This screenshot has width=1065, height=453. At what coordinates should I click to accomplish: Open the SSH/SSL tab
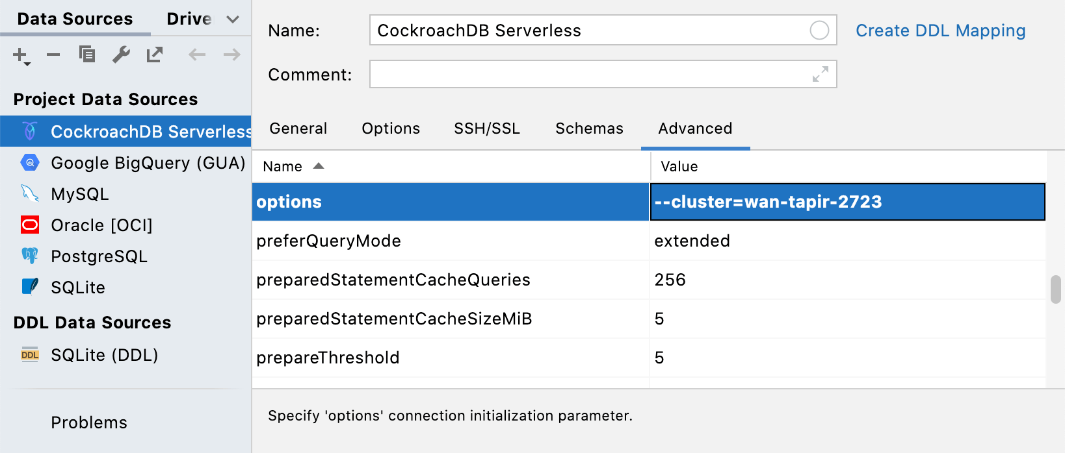pos(487,129)
